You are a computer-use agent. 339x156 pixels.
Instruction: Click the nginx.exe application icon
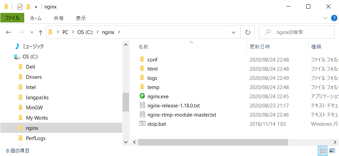click(x=142, y=96)
